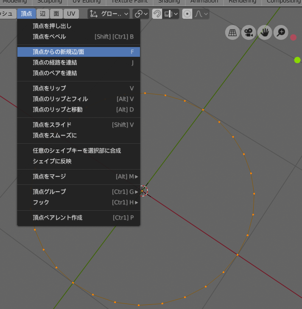The image size is (302, 309).
Task: Switch to the Shading workspace tab
Action: tap(169, 2)
